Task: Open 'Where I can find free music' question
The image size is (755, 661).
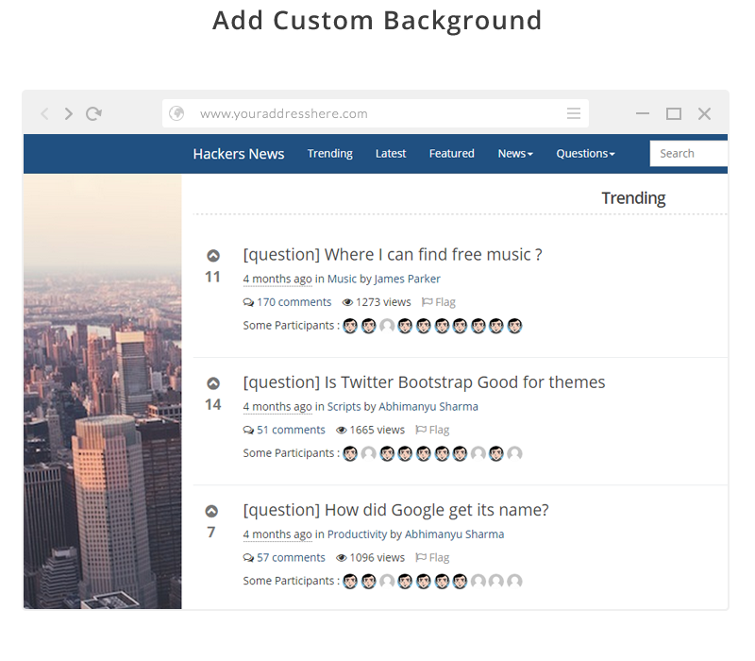Action: click(x=392, y=255)
